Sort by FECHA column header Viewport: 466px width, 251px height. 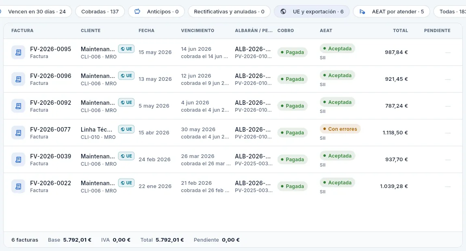tap(147, 30)
